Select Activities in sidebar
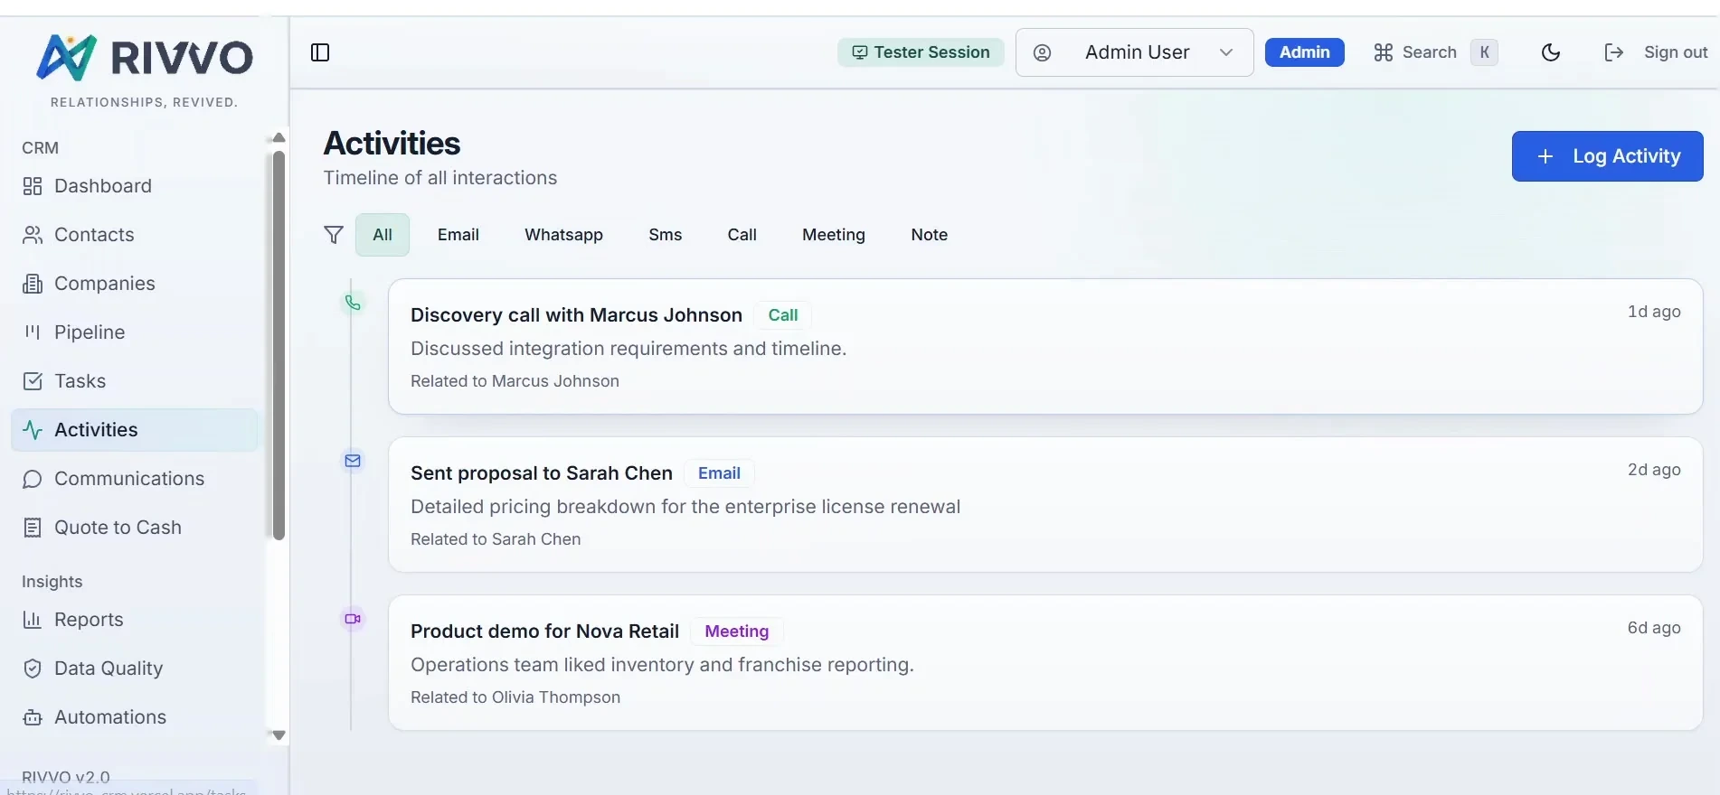The height and width of the screenshot is (795, 1720). click(x=135, y=430)
